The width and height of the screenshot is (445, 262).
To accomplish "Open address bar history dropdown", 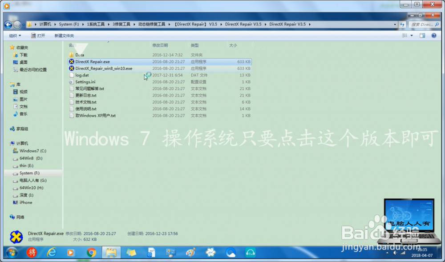I will click(x=395, y=24).
